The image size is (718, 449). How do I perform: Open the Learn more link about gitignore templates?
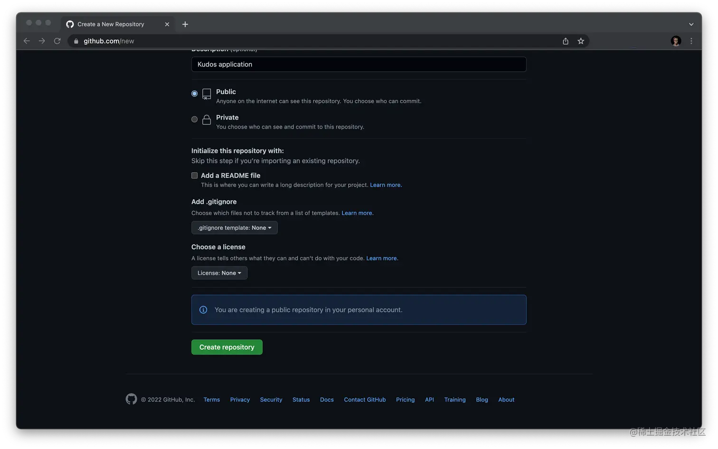(357, 213)
